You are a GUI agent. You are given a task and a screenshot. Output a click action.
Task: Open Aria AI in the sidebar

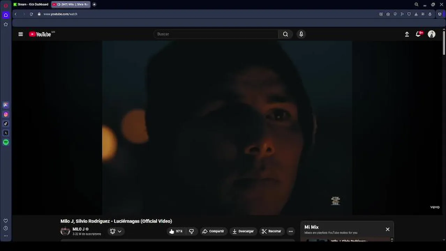(6, 105)
